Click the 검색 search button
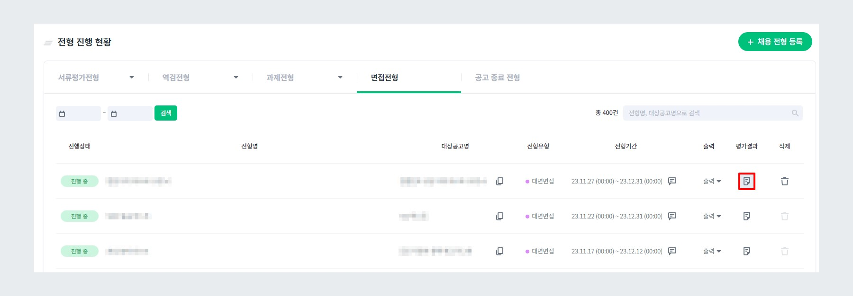853x296 pixels. pos(165,113)
